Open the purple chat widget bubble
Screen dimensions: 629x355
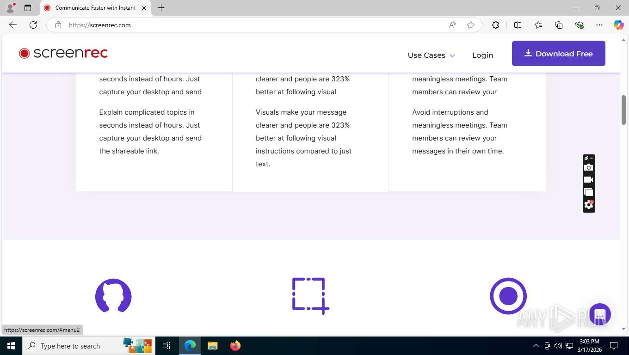click(600, 315)
